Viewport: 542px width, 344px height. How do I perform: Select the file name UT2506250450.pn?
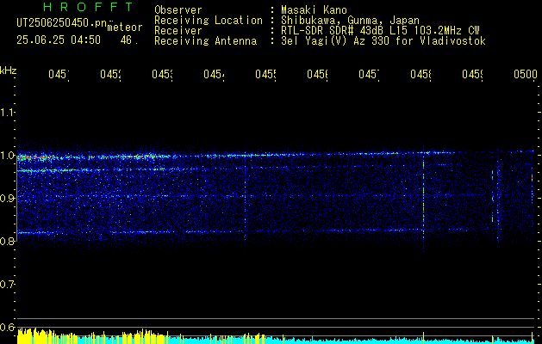(62, 23)
